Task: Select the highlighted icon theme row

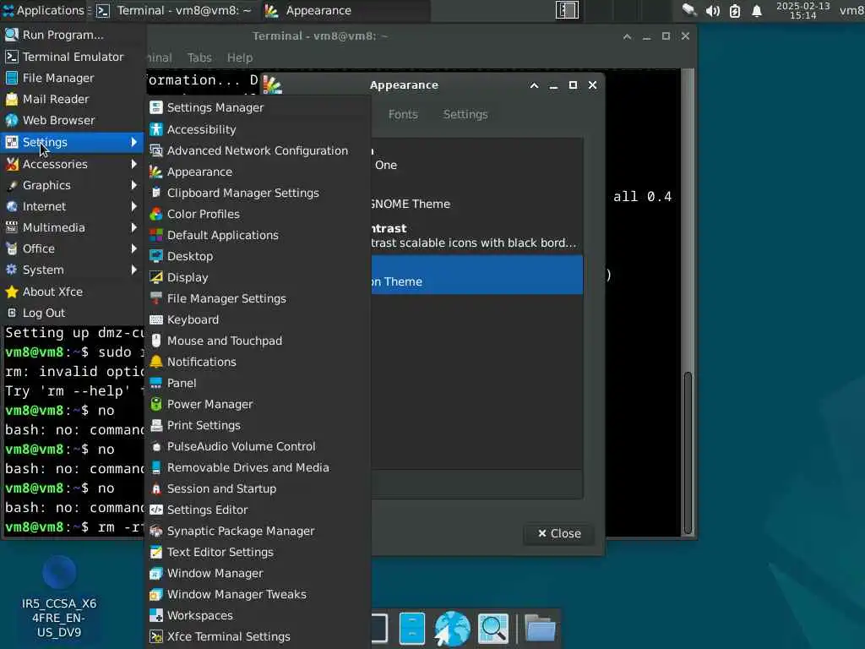Action: [476, 275]
